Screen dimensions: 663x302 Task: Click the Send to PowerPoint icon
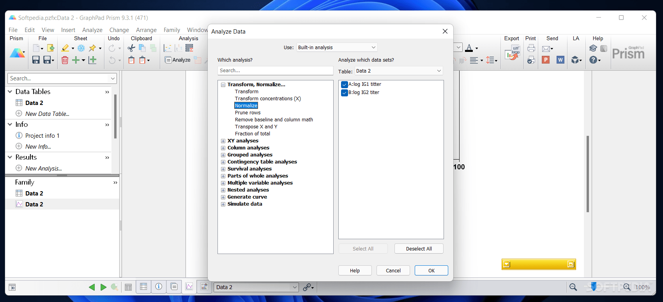click(546, 60)
